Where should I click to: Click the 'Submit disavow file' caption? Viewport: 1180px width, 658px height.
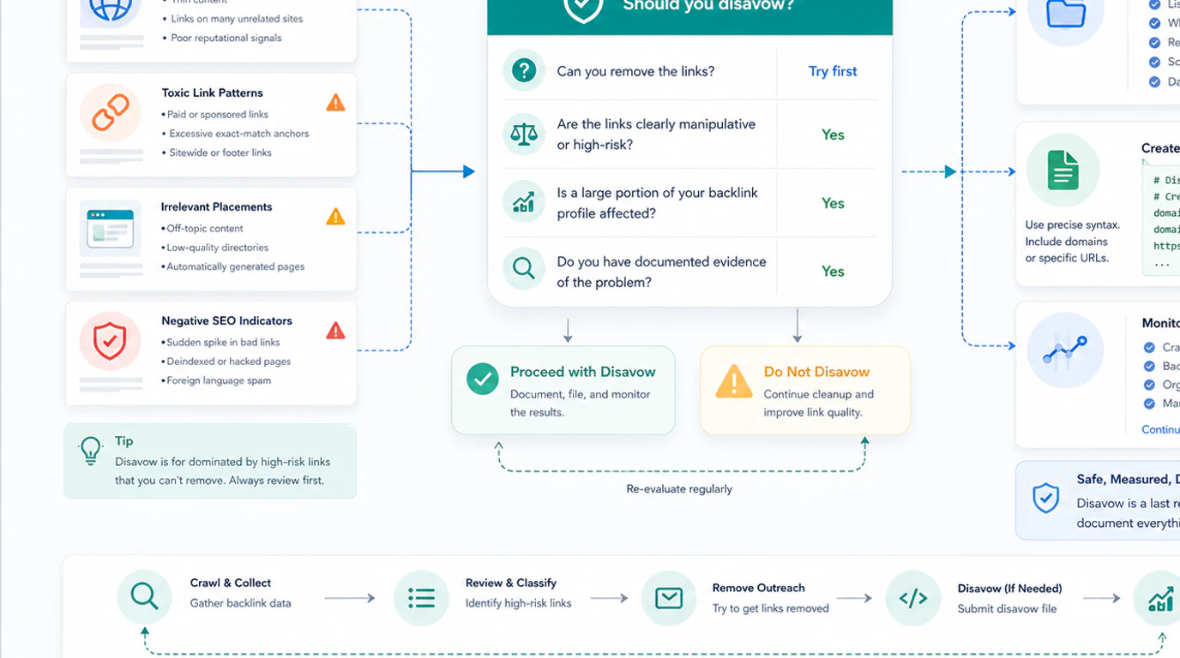1007,609
